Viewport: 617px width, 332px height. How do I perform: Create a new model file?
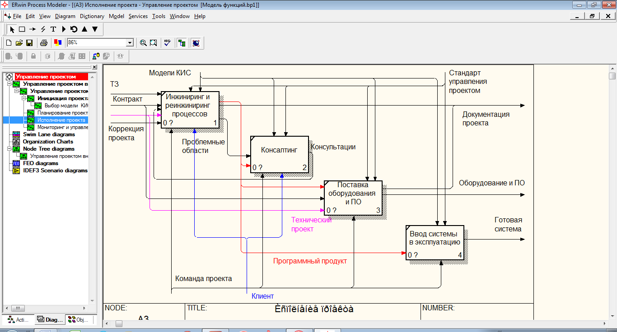[x=9, y=43]
